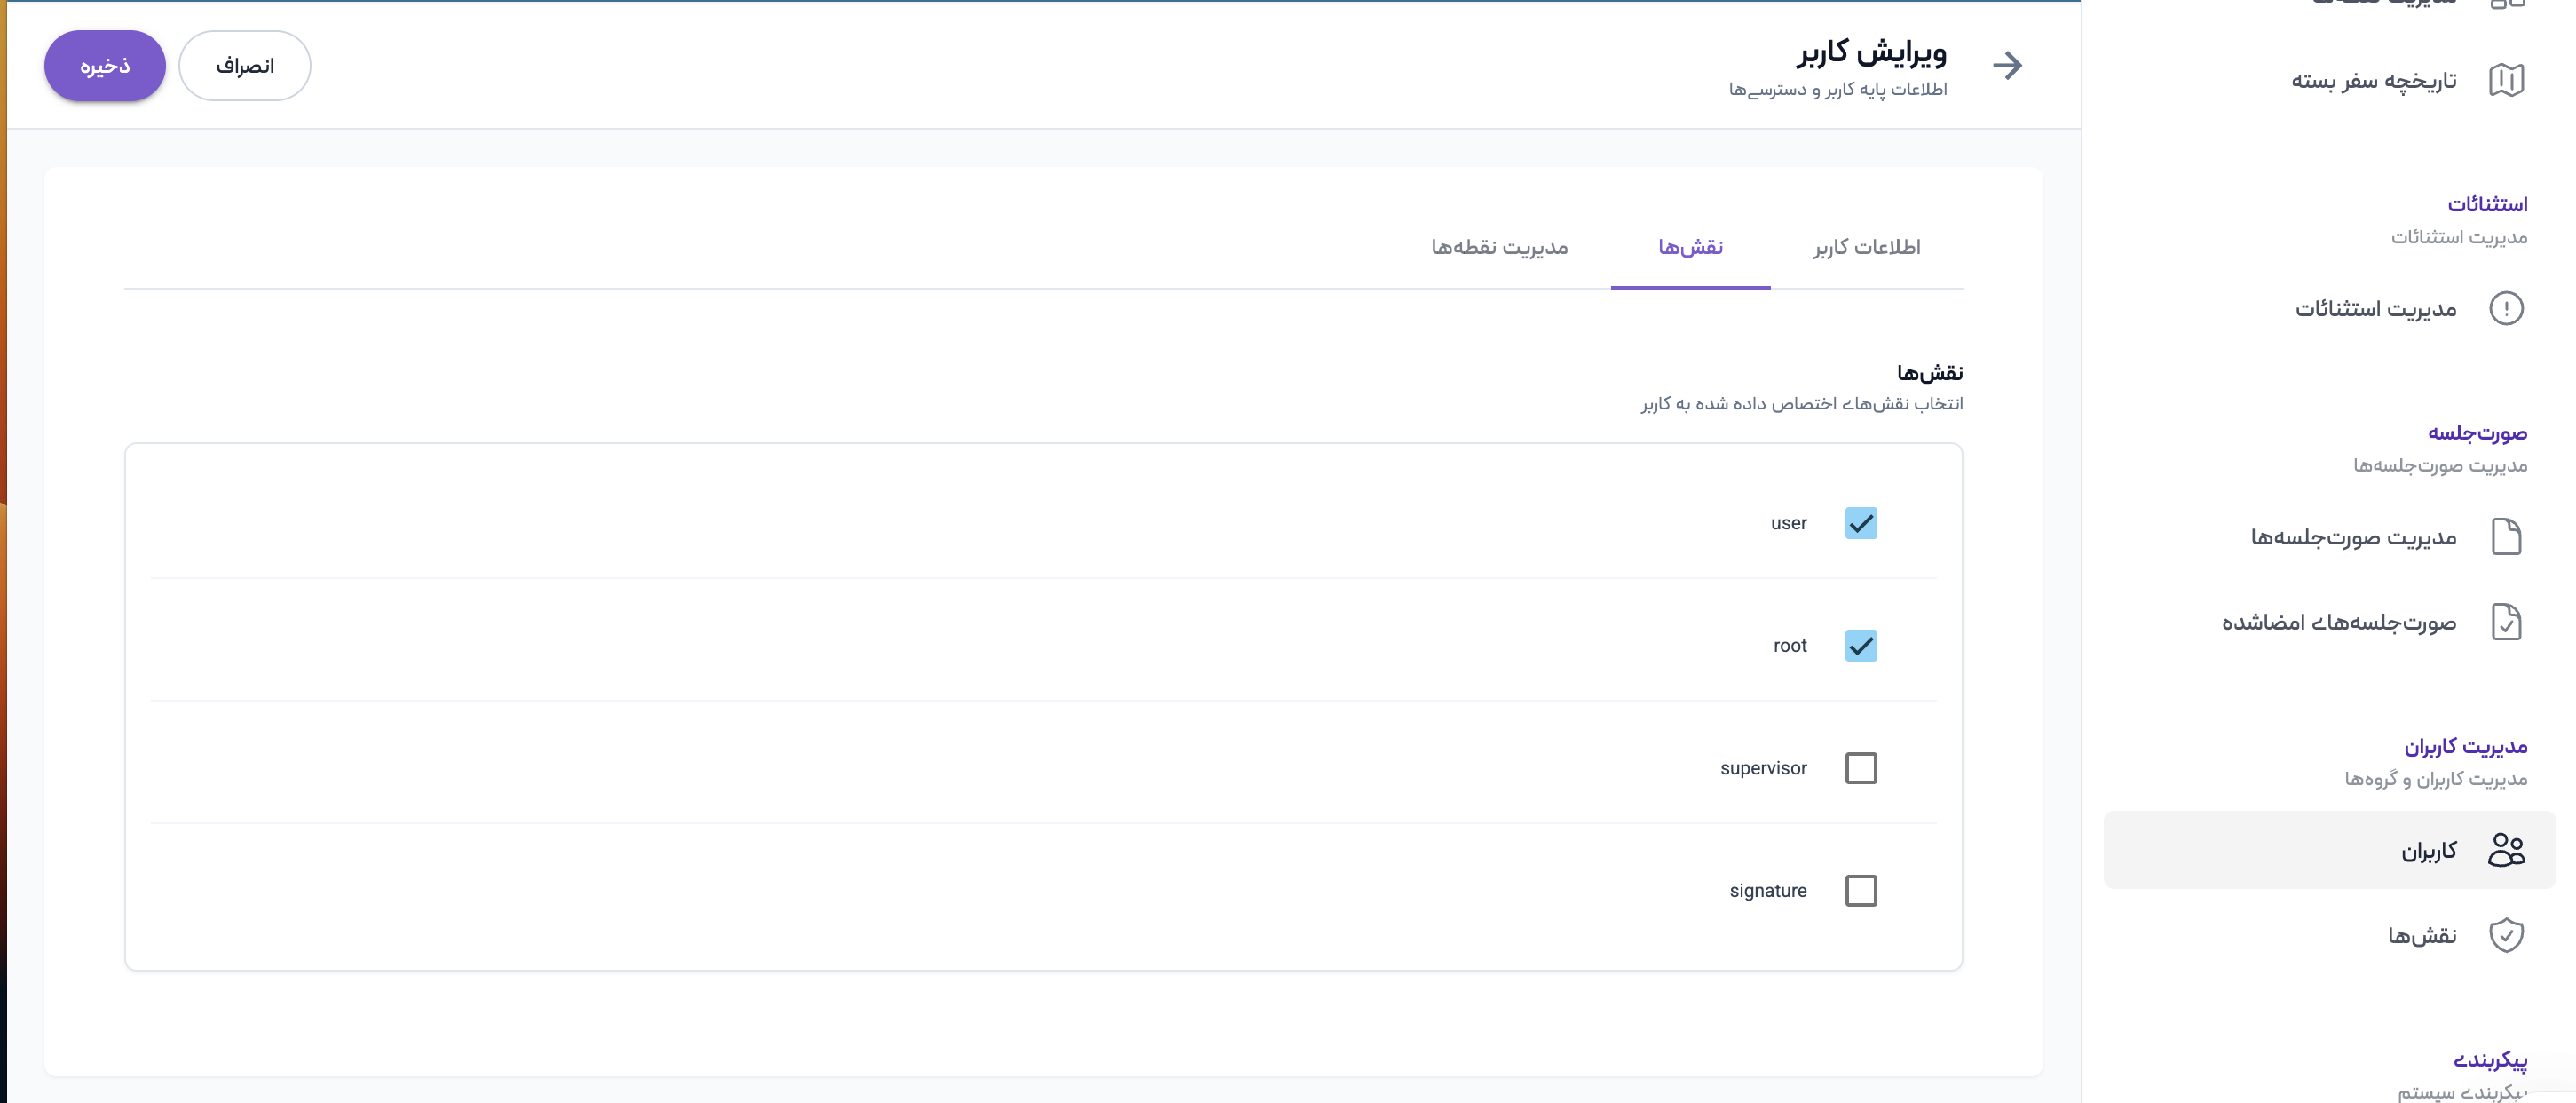The image size is (2576, 1103).
Task: Click the supervisor role label
Action: click(x=1763, y=767)
